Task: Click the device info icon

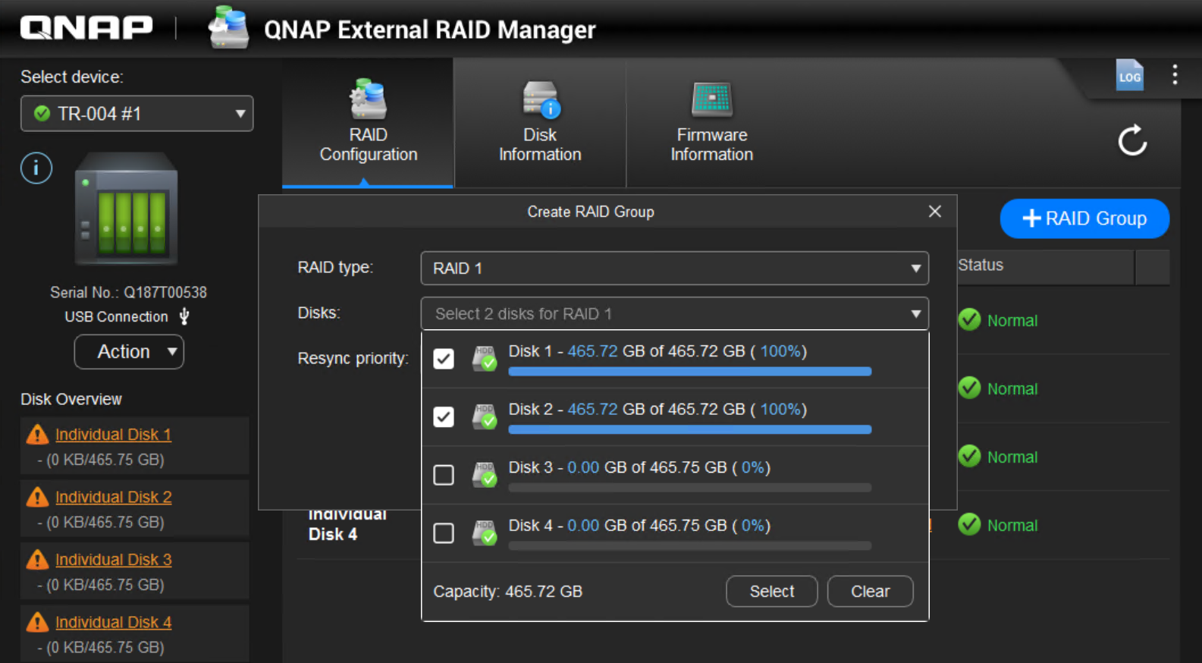Action: coord(36,168)
